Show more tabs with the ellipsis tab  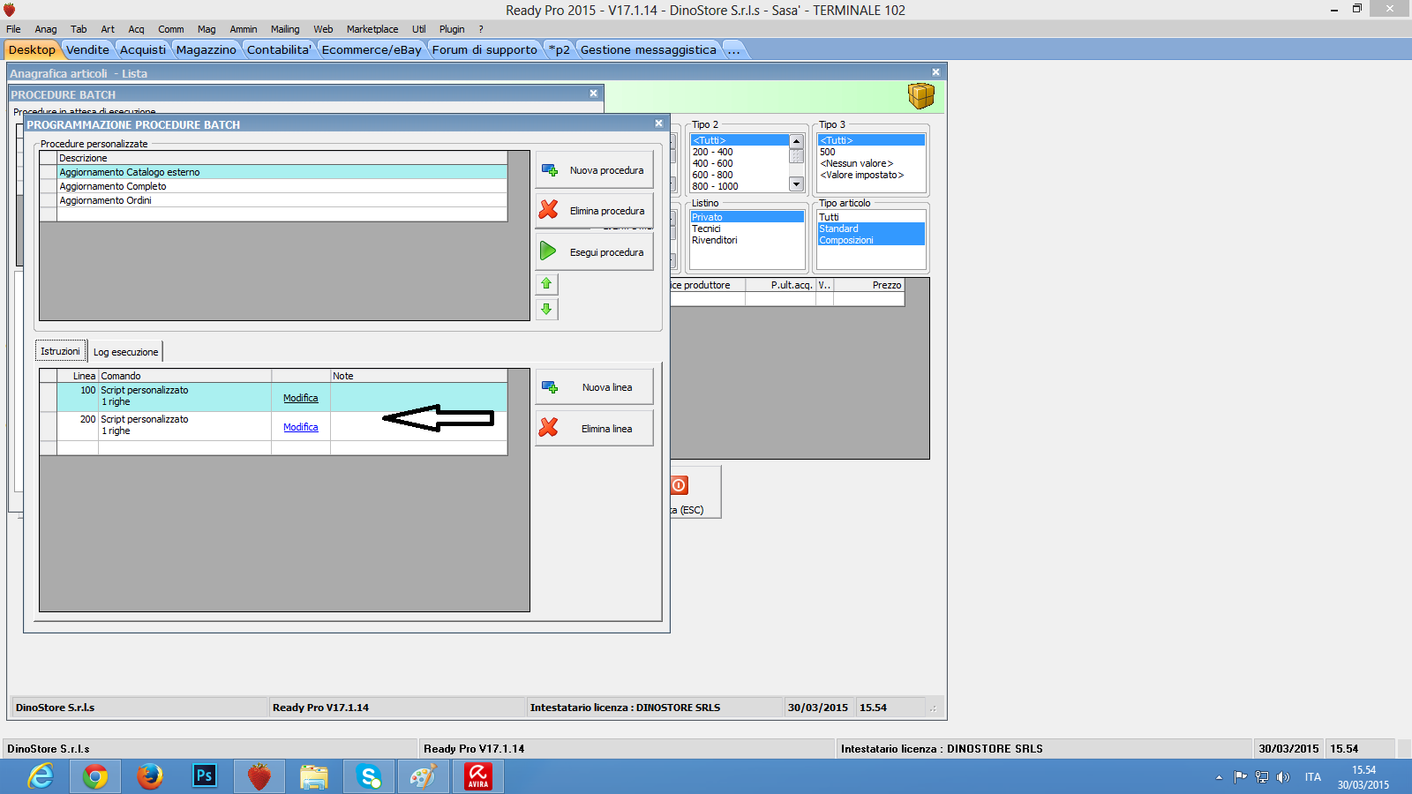coord(734,49)
